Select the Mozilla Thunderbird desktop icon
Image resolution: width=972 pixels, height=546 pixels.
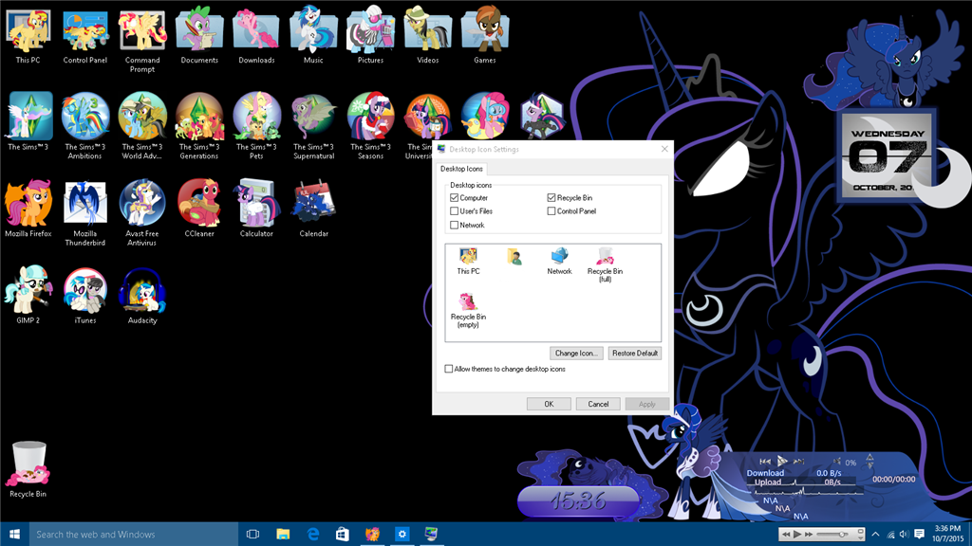pyautogui.click(x=84, y=213)
